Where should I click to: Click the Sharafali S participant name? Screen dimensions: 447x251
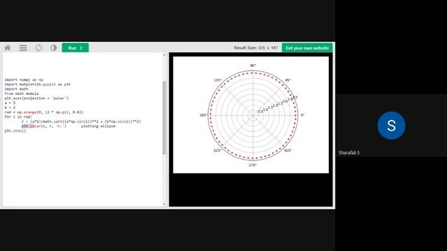349,153
